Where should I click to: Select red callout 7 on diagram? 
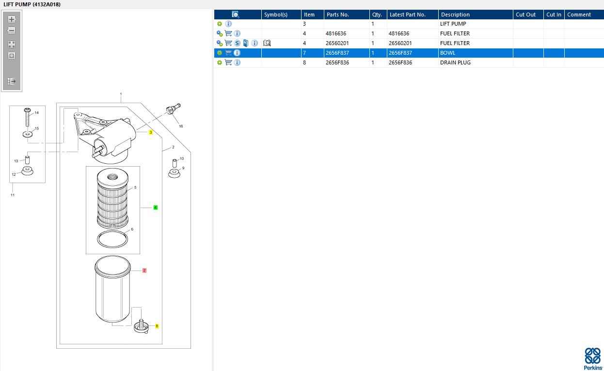[x=144, y=271]
